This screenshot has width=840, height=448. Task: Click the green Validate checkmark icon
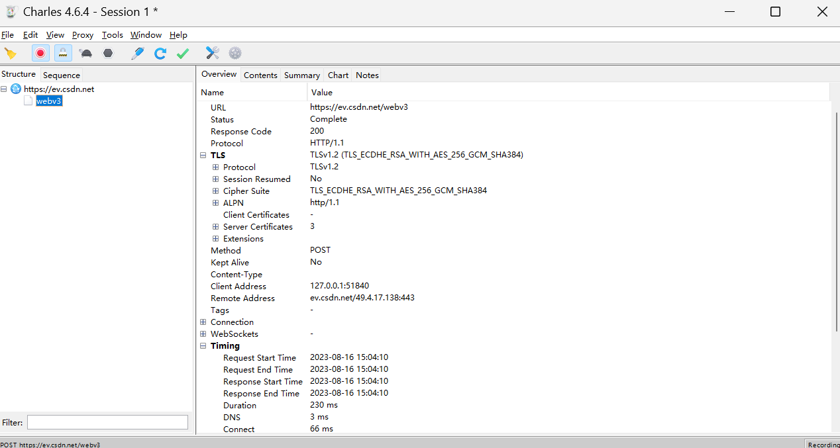click(x=183, y=54)
